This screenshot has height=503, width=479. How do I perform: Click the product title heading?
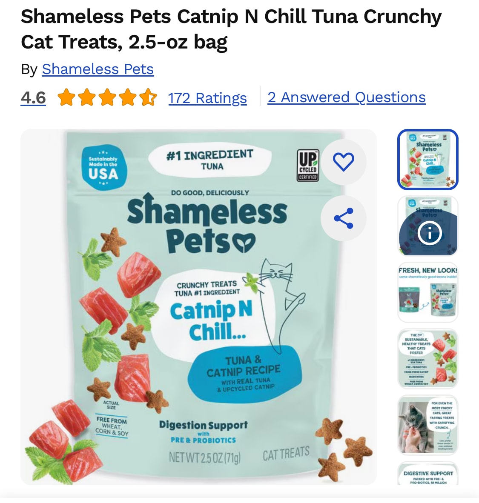pos(231,29)
